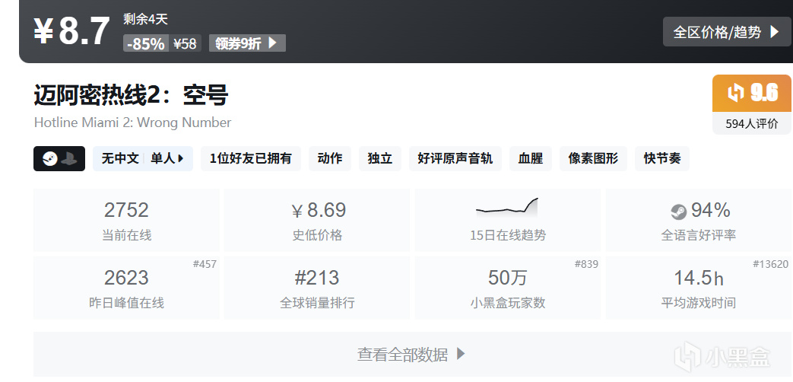
Task: Open the 2752 当前在线 stat card
Action: (126, 221)
